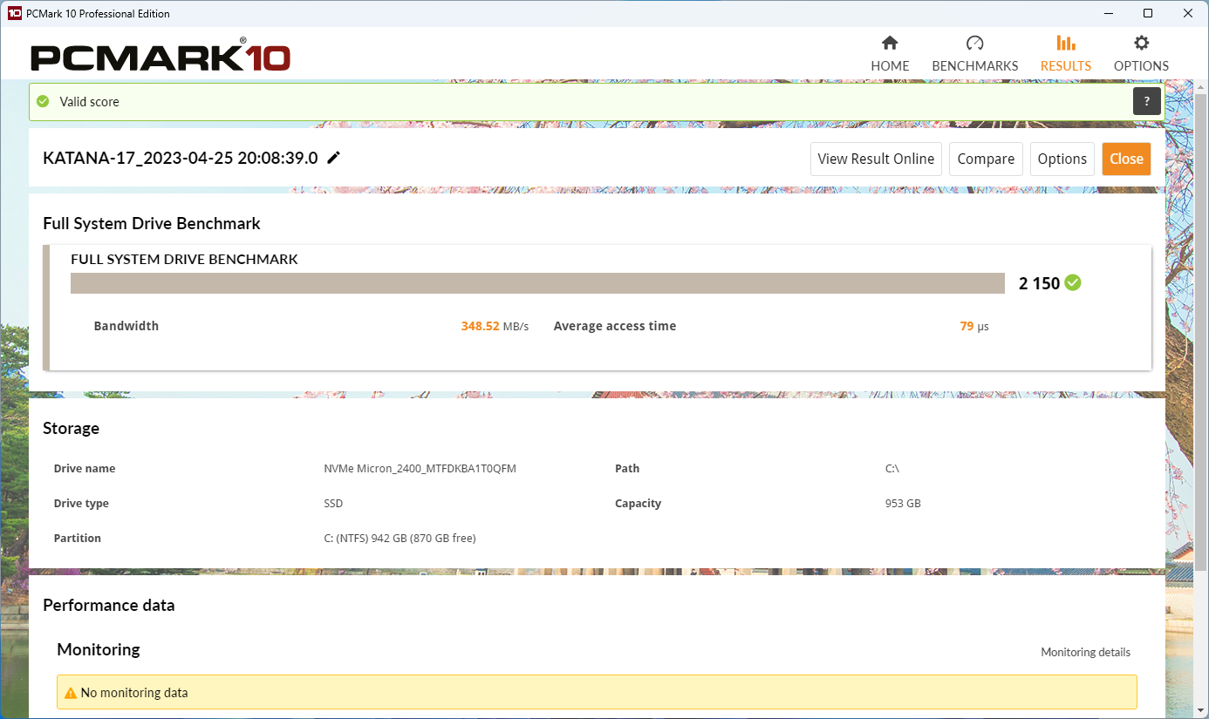Click the Capacity label
1209x719 pixels.
pos(638,504)
